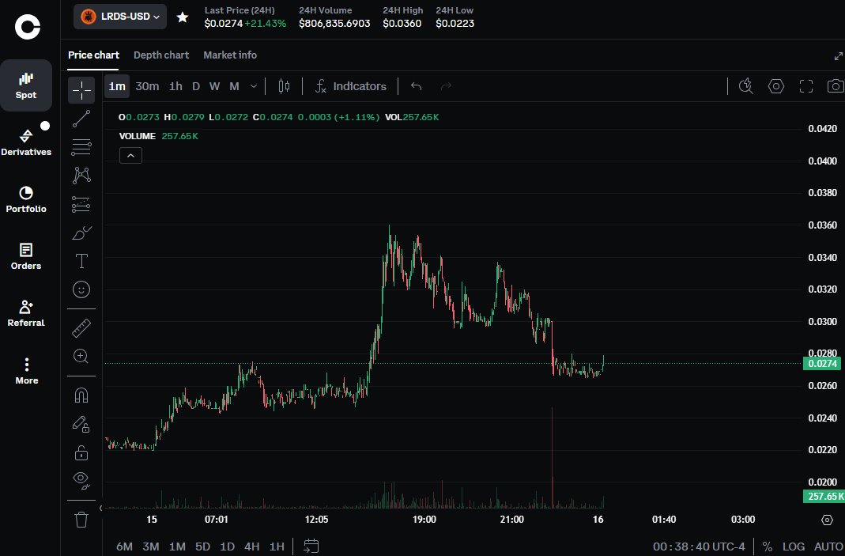Set the 5D date range

point(202,547)
